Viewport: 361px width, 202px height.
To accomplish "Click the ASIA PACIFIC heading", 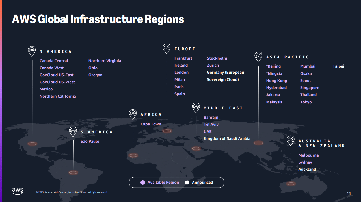I will tap(287, 57).
